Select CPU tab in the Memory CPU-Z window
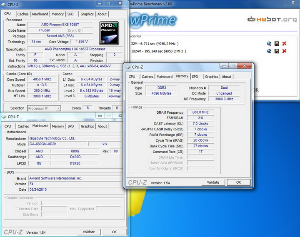The width and height of the screenshot is (300, 237). 132,77
